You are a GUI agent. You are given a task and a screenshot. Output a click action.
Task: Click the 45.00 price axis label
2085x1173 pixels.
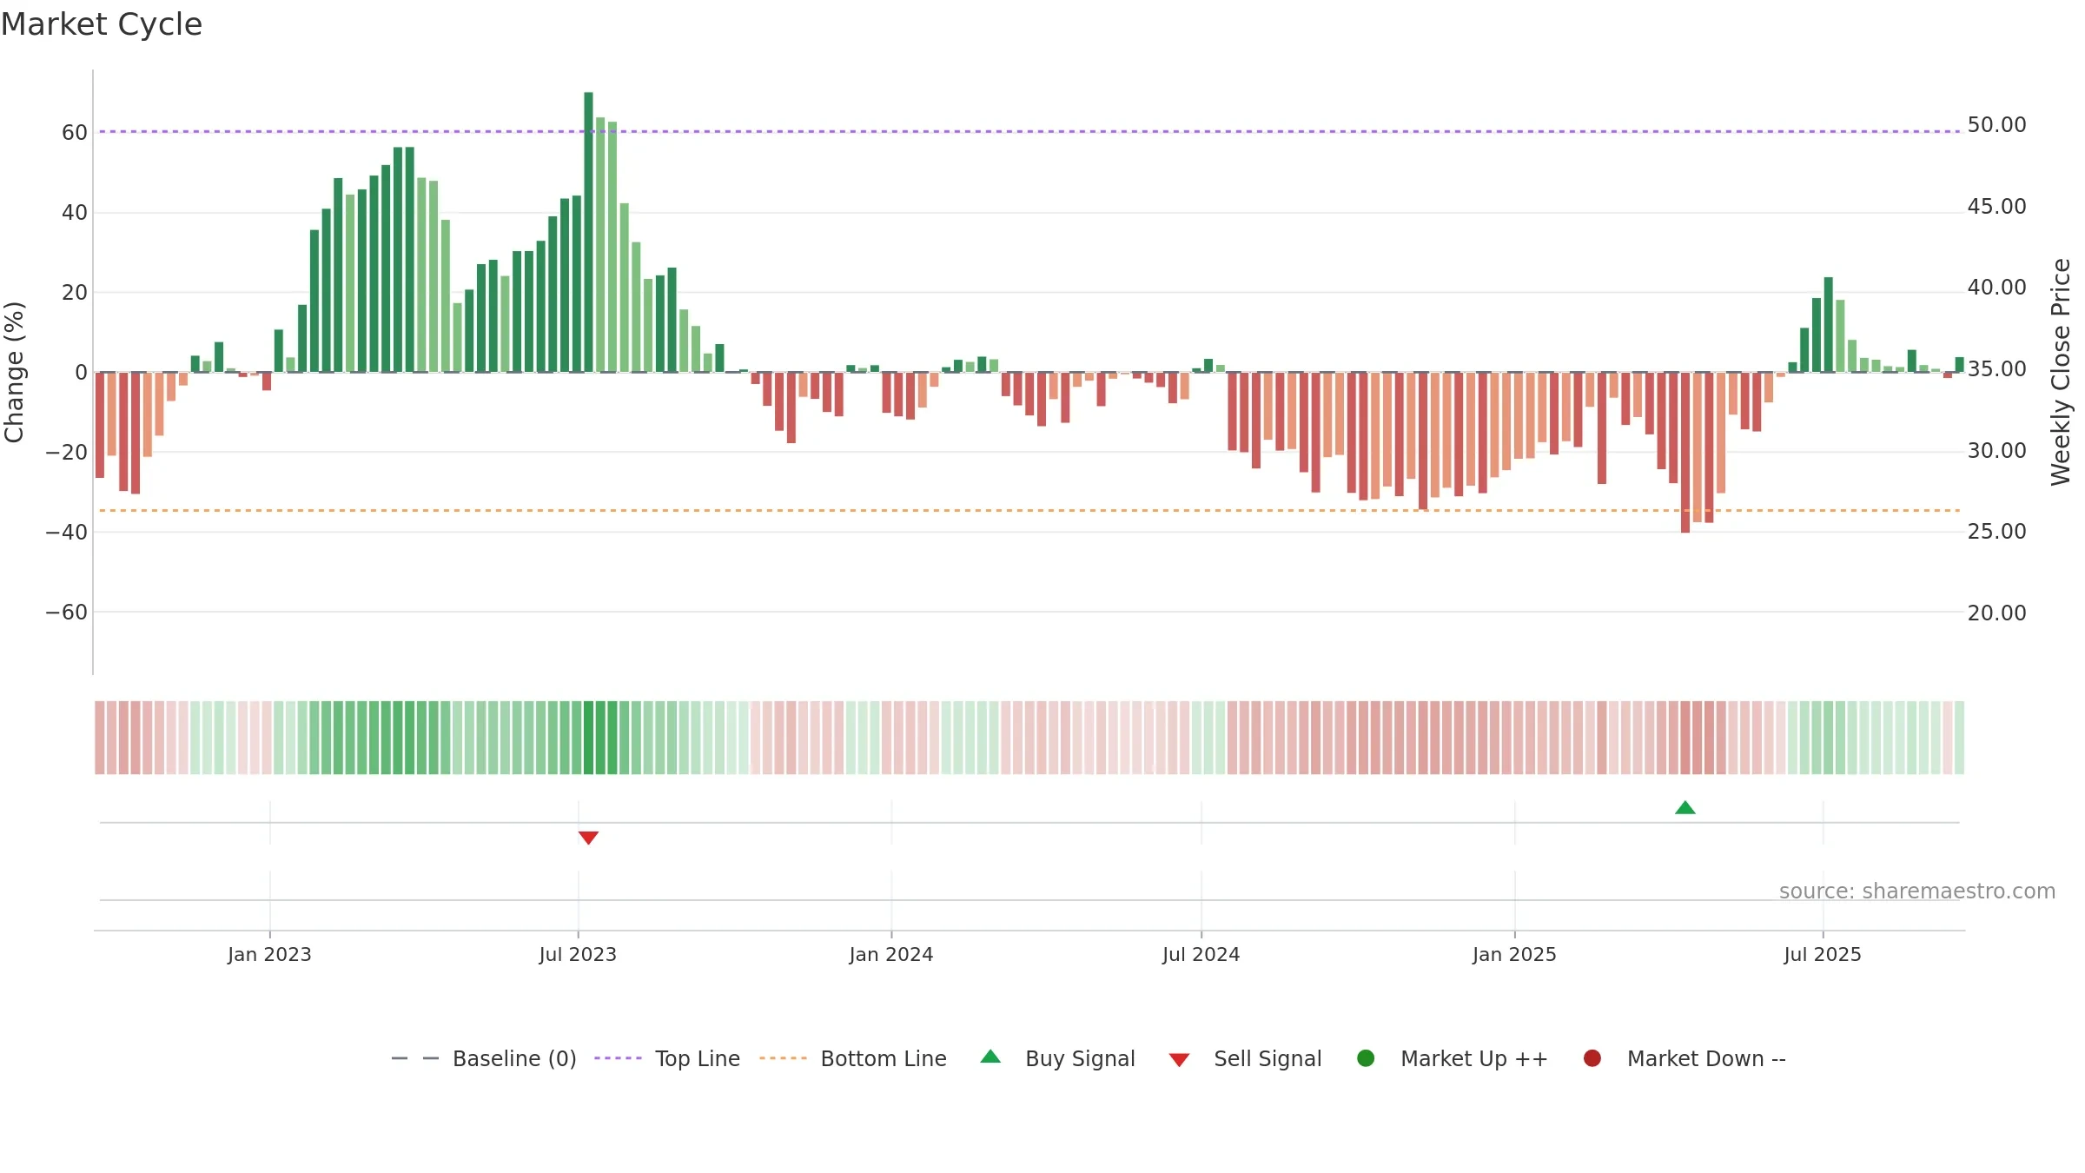[x=1996, y=207]
